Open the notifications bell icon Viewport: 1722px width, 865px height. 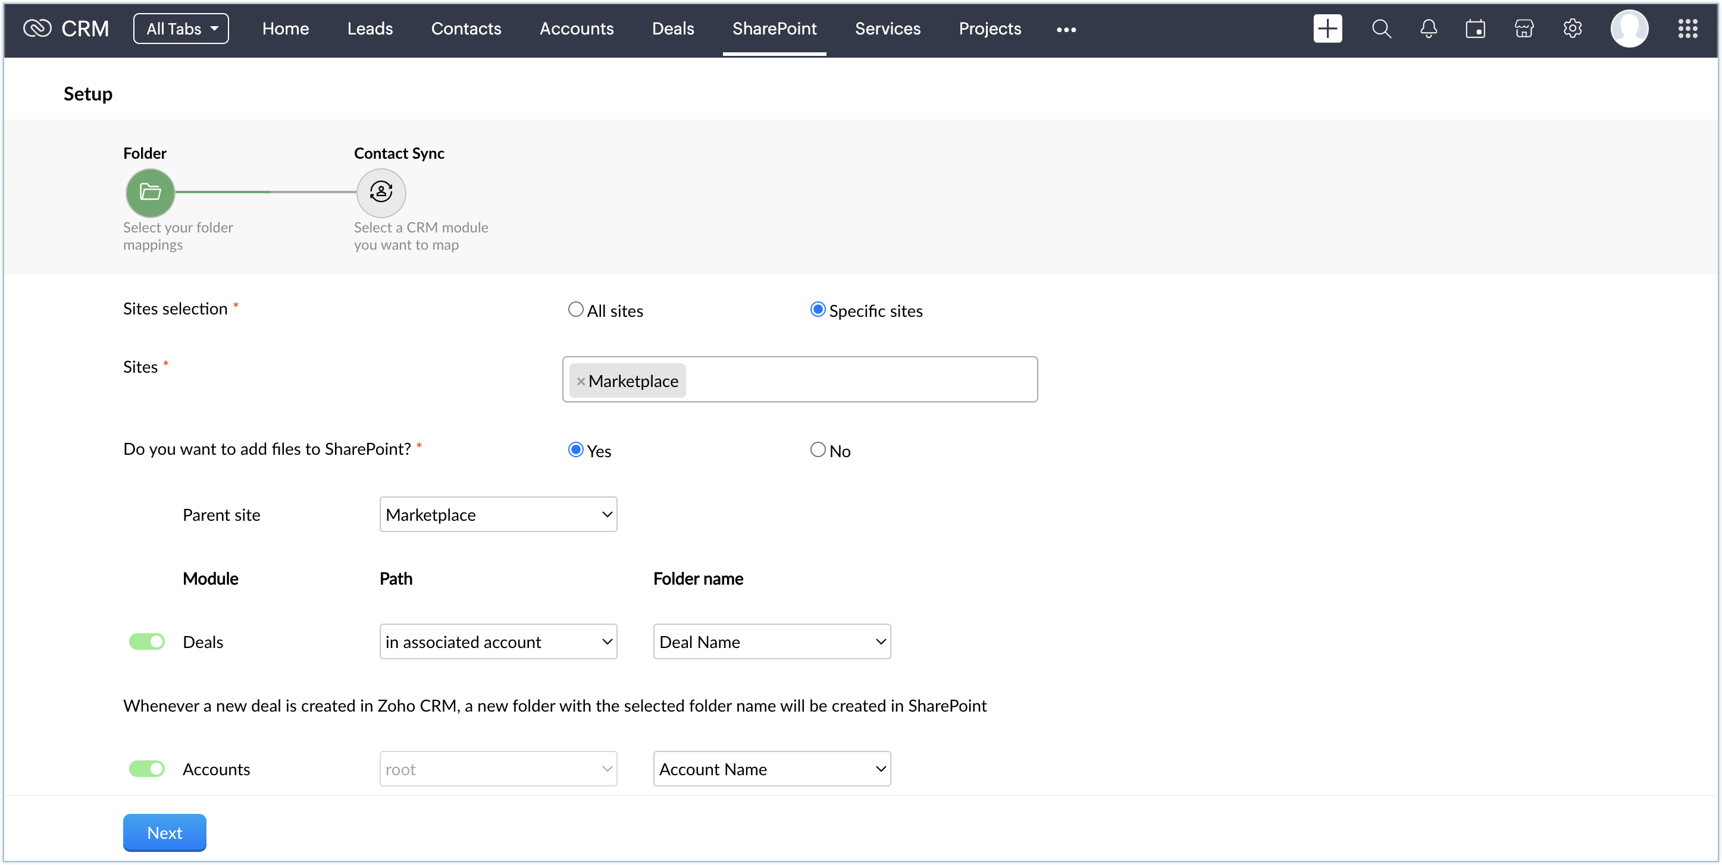pos(1429,29)
